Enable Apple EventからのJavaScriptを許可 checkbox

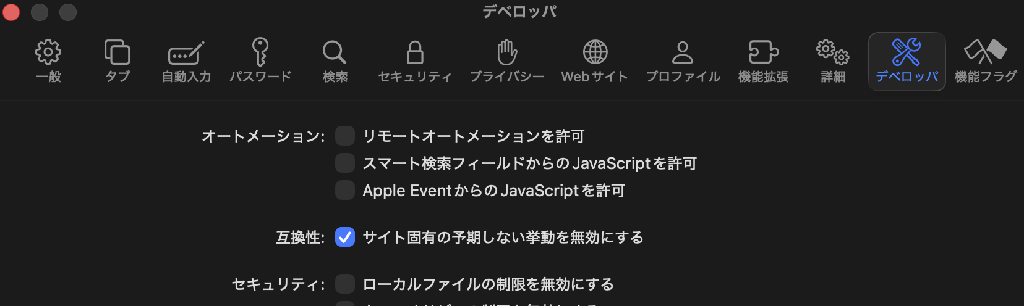(x=345, y=190)
